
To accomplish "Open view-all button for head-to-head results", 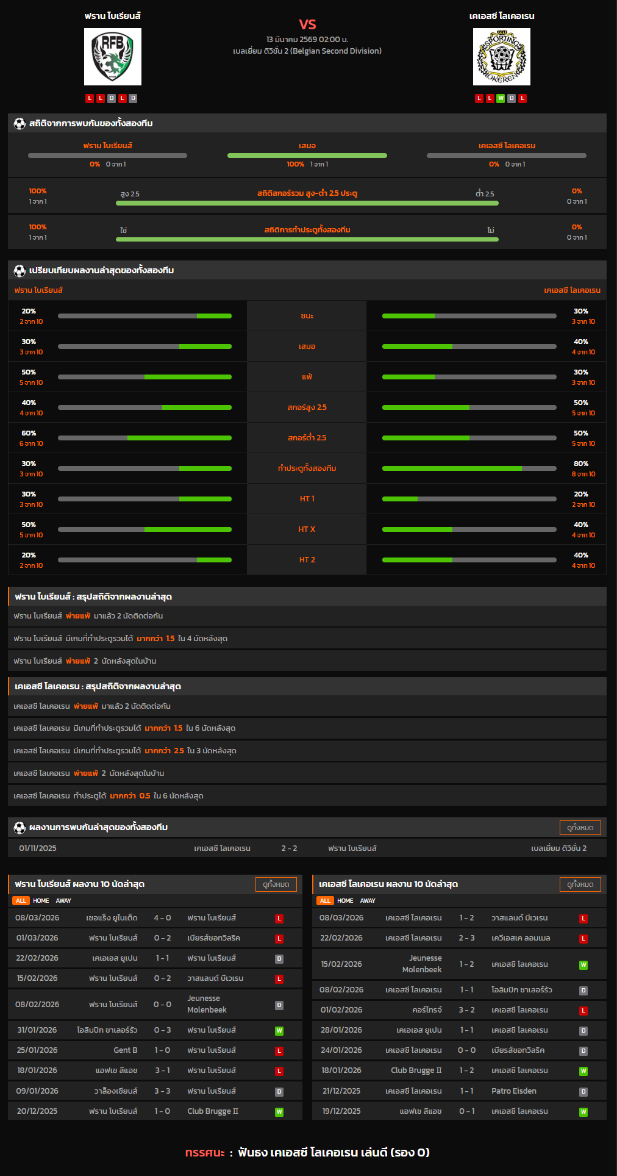I will [580, 828].
